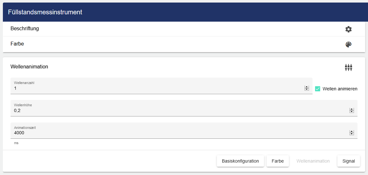Increase Wellenhöhe with the up spinner
This screenshot has width=368, height=175.
coord(352,109)
